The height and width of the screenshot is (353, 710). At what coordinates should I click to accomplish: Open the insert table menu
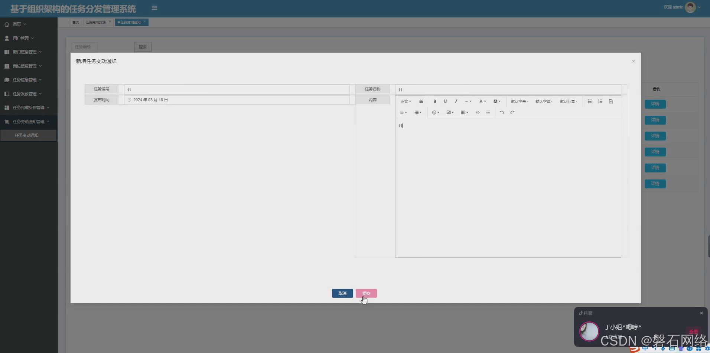pos(465,112)
